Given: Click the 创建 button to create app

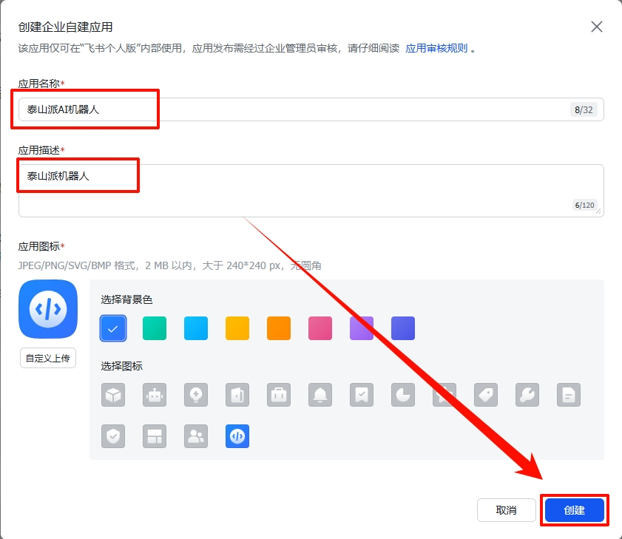Looking at the screenshot, I should [x=575, y=510].
